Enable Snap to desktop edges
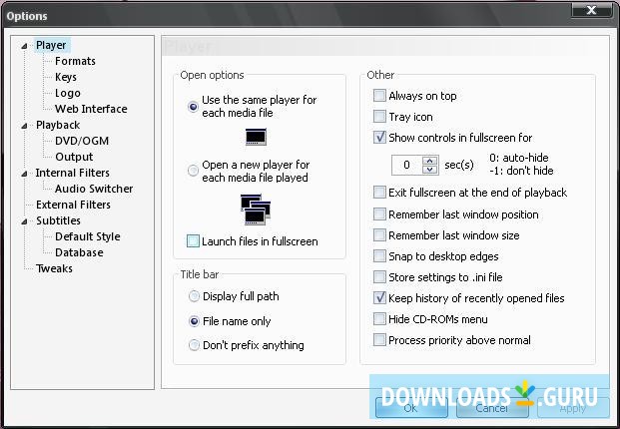This screenshot has width=620, height=429. 379,256
